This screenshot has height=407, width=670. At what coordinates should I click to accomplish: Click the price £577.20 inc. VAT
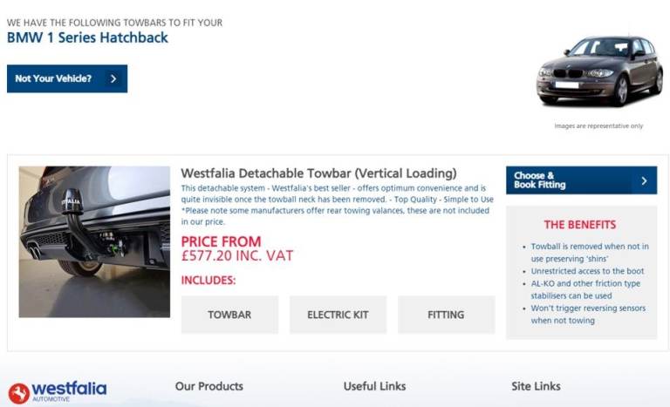point(237,255)
